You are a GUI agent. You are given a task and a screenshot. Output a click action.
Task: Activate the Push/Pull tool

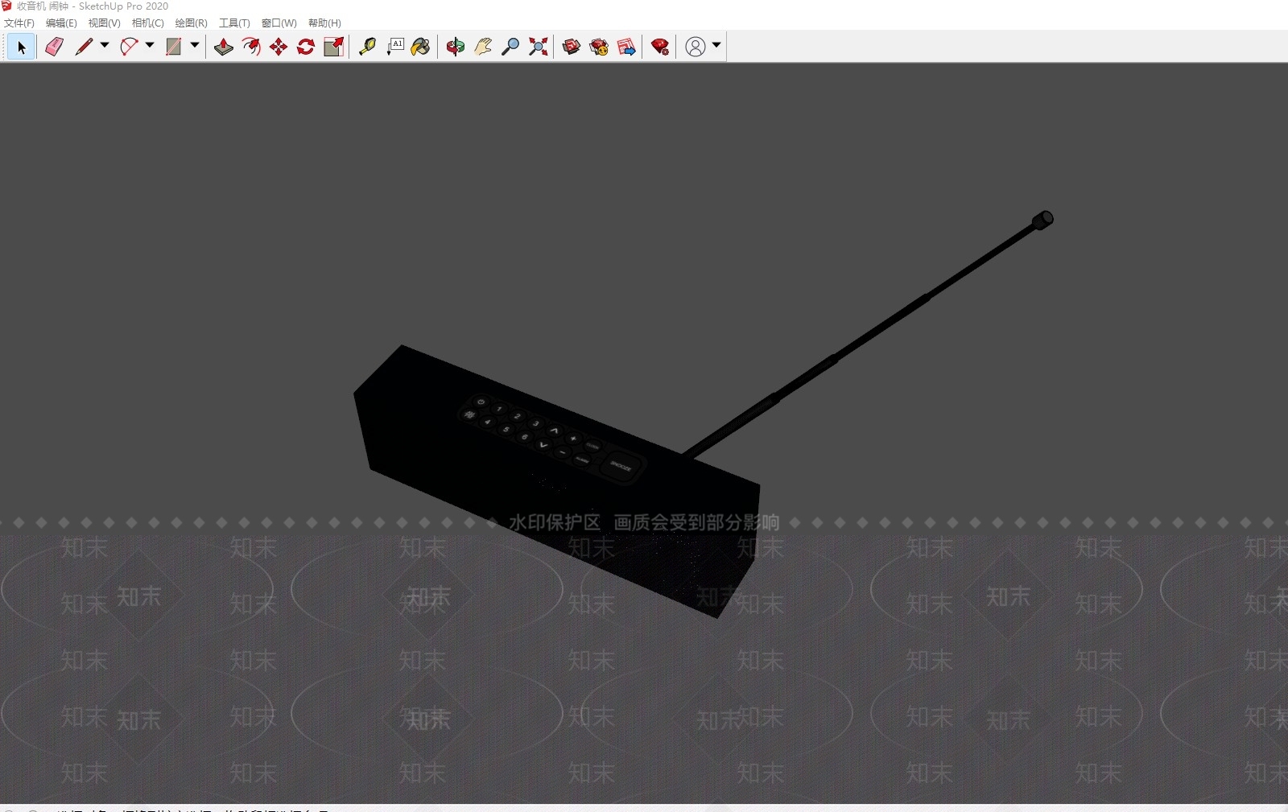coord(224,47)
